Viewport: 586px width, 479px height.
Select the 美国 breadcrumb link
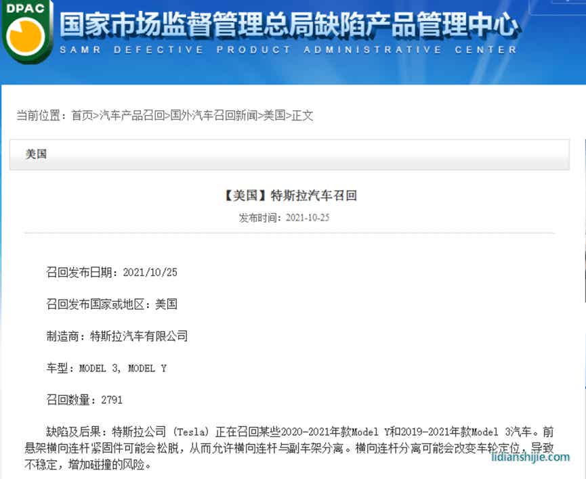point(274,116)
